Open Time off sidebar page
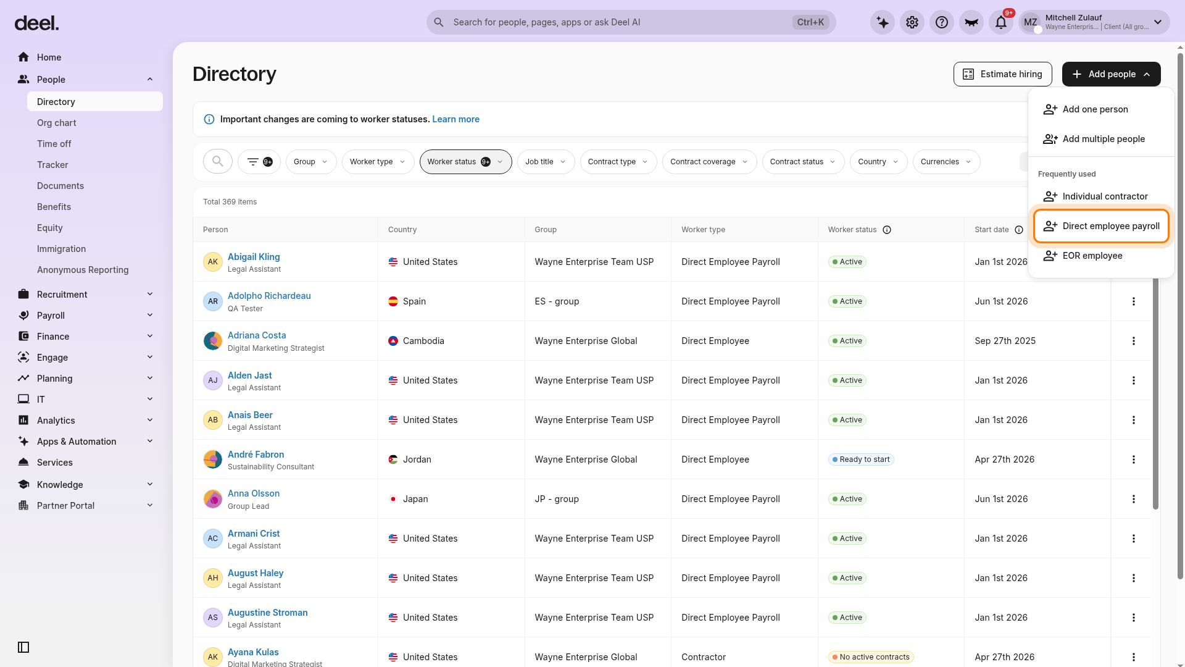The height and width of the screenshot is (667, 1185). pos(54,144)
